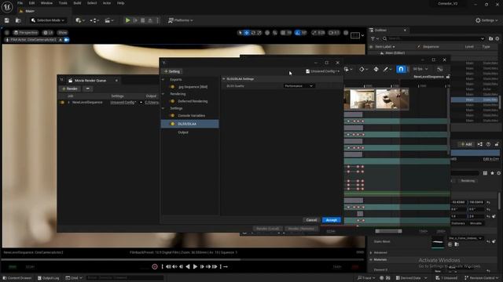Click the Eject from player icon
This screenshot has width=503, height=282.
coord(150,20)
